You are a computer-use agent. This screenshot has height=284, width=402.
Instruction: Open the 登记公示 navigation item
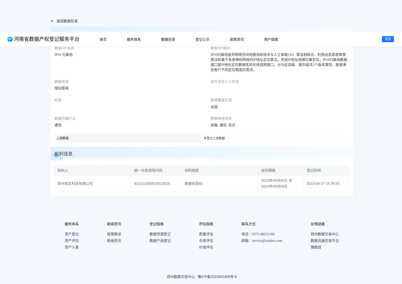(x=203, y=39)
